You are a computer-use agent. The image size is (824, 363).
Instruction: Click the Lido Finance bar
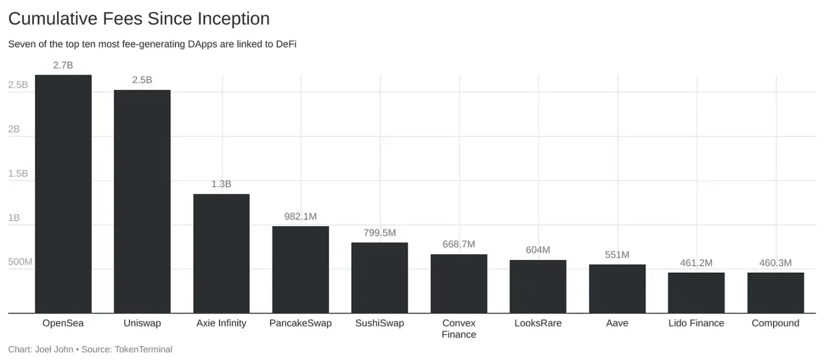[x=696, y=293]
